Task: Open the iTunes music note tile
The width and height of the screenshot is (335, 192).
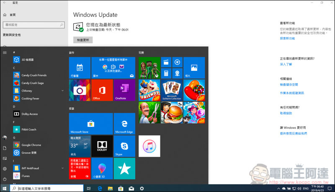Action: tap(149, 146)
